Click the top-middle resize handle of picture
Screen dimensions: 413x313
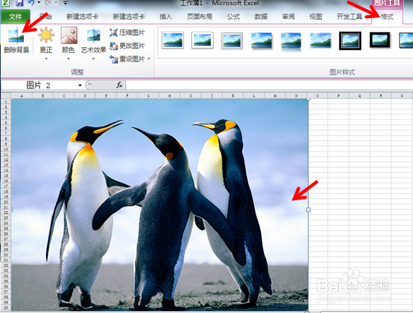pos(159,99)
